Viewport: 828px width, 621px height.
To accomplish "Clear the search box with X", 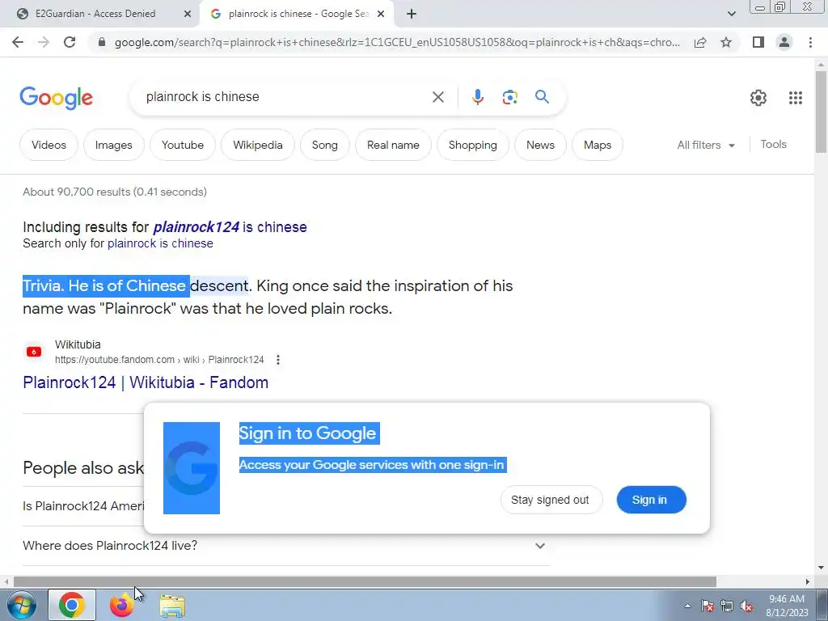I will pos(437,97).
